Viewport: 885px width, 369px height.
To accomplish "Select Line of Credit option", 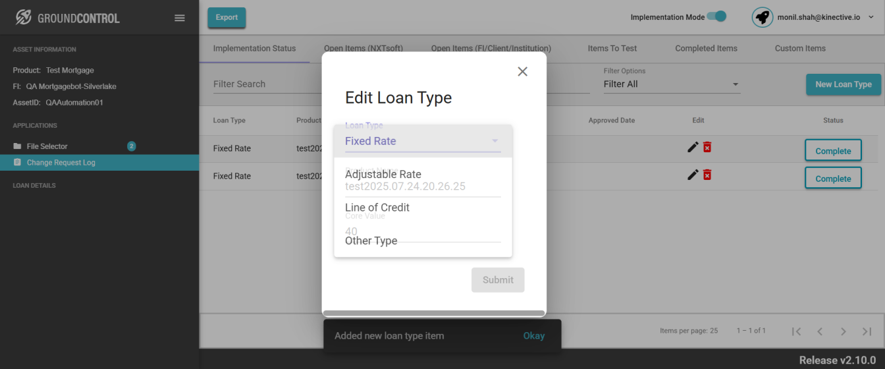I will (x=377, y=208).
